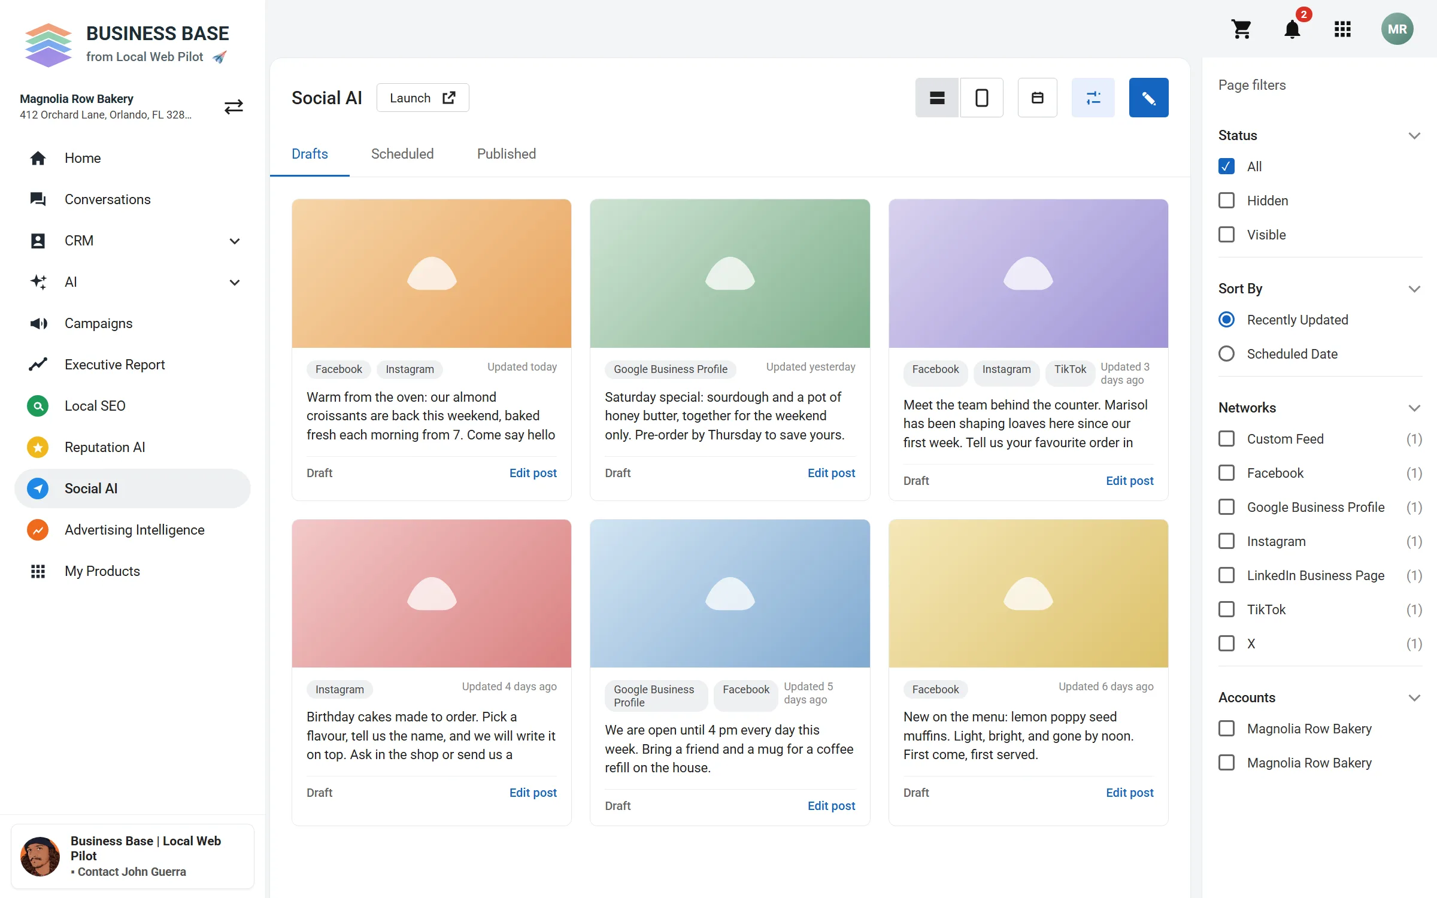
Task: Open the calendar view
Action: click(1038, 98)
